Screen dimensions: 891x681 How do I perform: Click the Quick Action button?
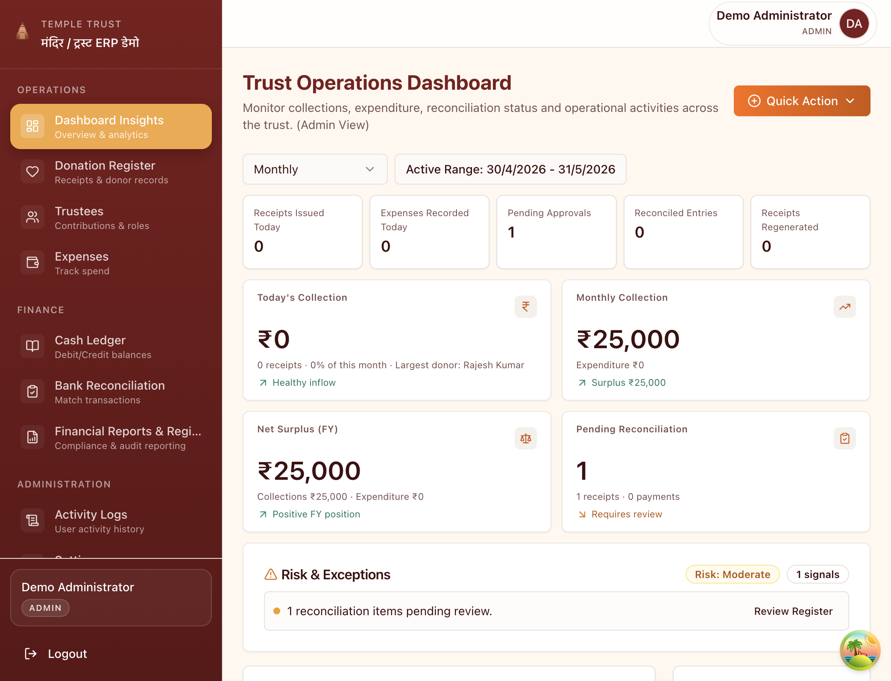coord(802,101)
